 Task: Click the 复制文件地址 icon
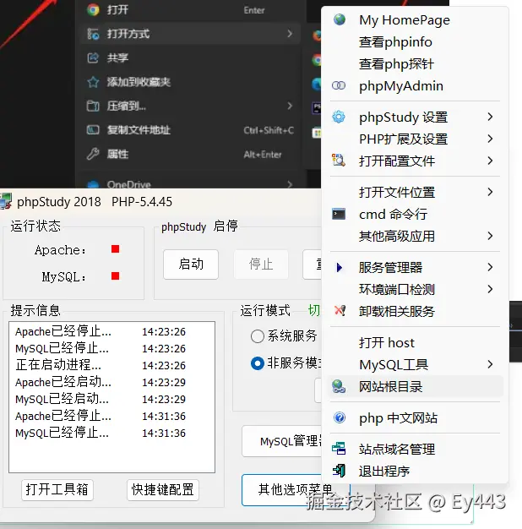93,130
